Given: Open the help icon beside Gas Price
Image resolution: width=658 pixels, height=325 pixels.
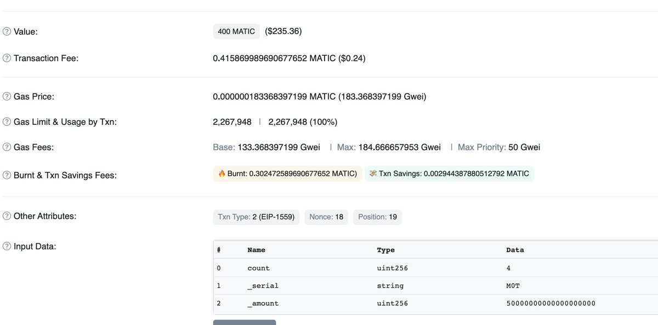Looking at the screenshot, I should click(7, 97).
